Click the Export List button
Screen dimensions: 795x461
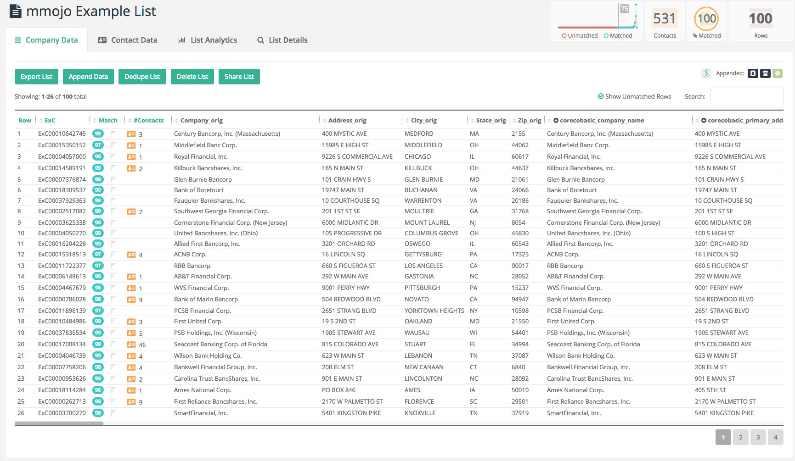click(36, 77)
